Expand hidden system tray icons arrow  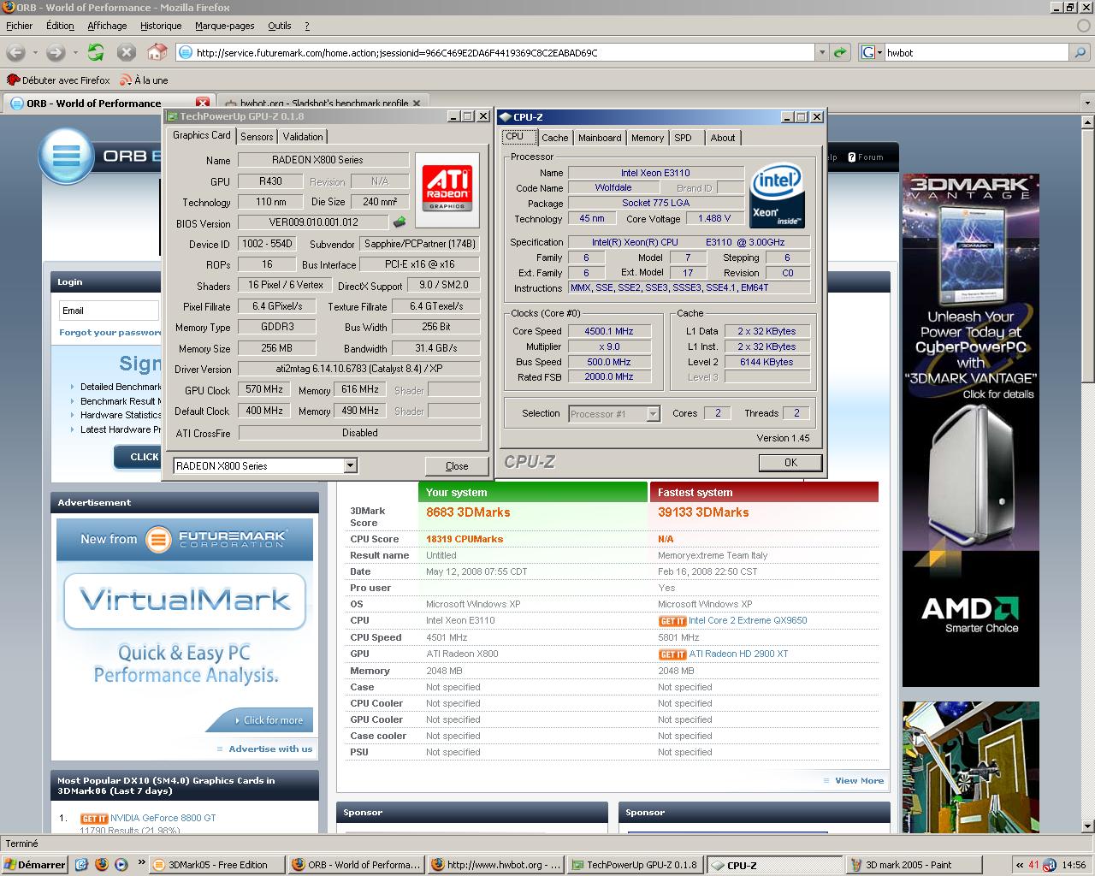pos(1019,865)
